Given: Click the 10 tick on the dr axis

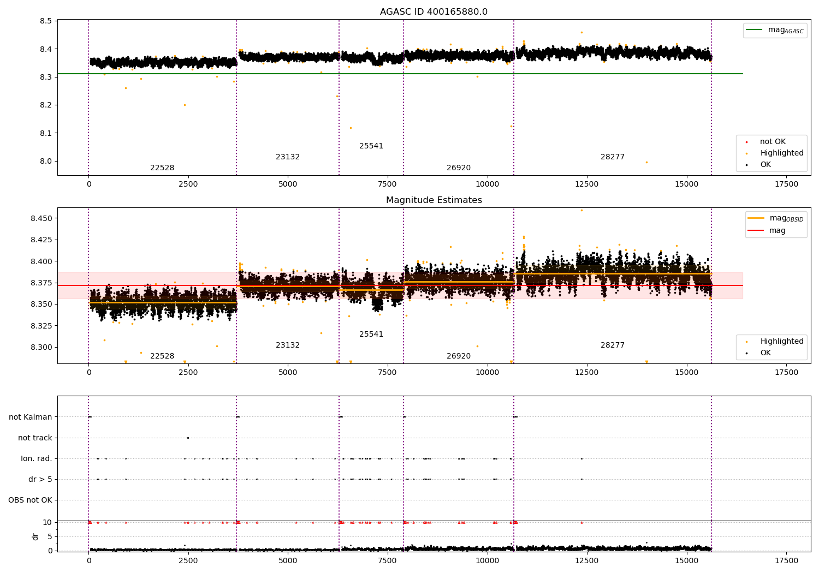Looking at the screenshot, I should [48, 523].
